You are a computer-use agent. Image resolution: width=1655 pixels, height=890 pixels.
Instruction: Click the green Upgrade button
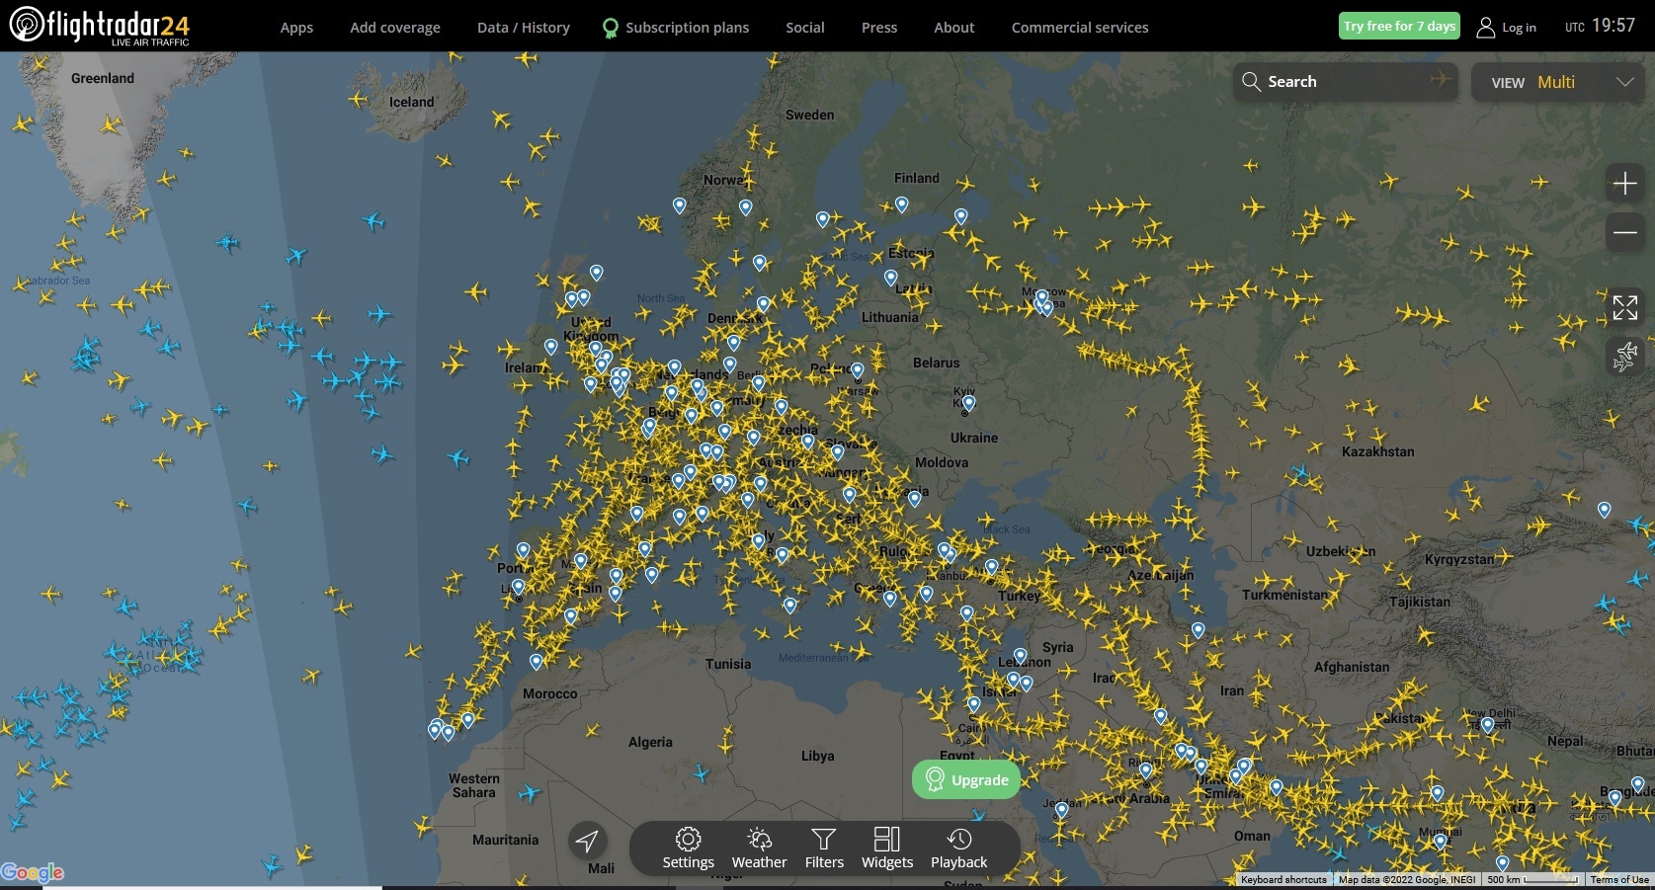tap(966, 779)
